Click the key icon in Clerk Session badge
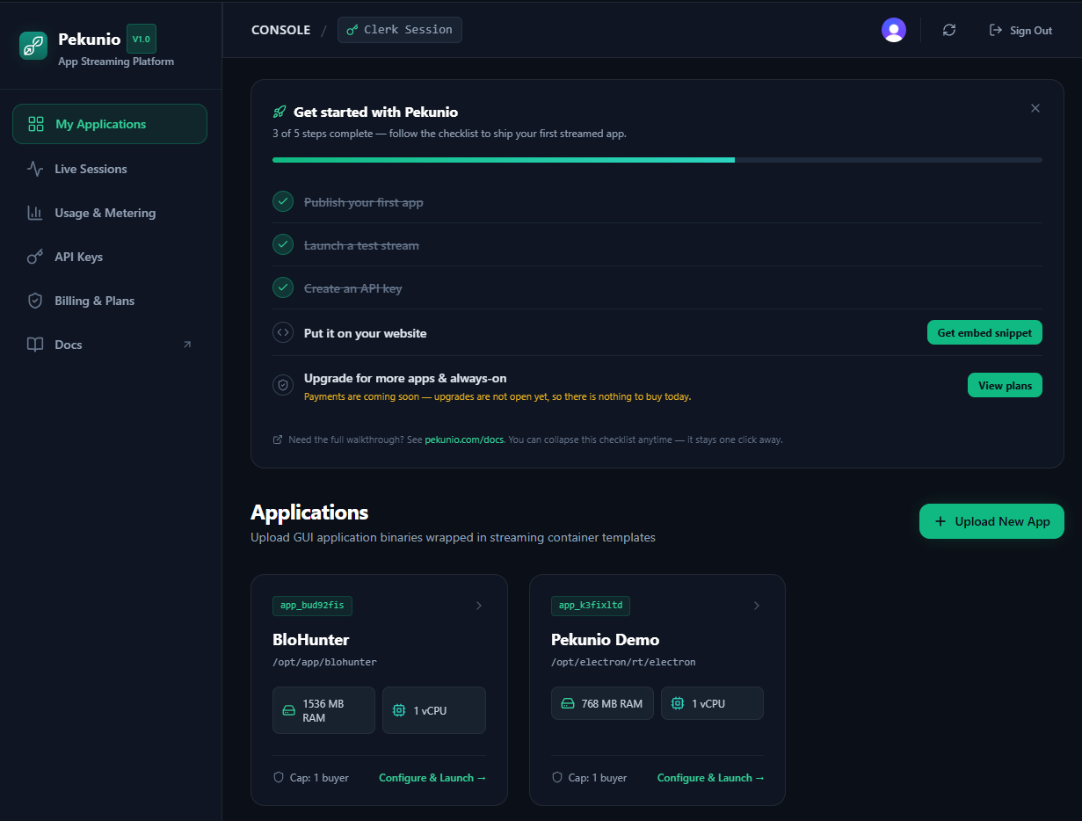The width and height of the screenshot is (1082, 821). (352, 30)
